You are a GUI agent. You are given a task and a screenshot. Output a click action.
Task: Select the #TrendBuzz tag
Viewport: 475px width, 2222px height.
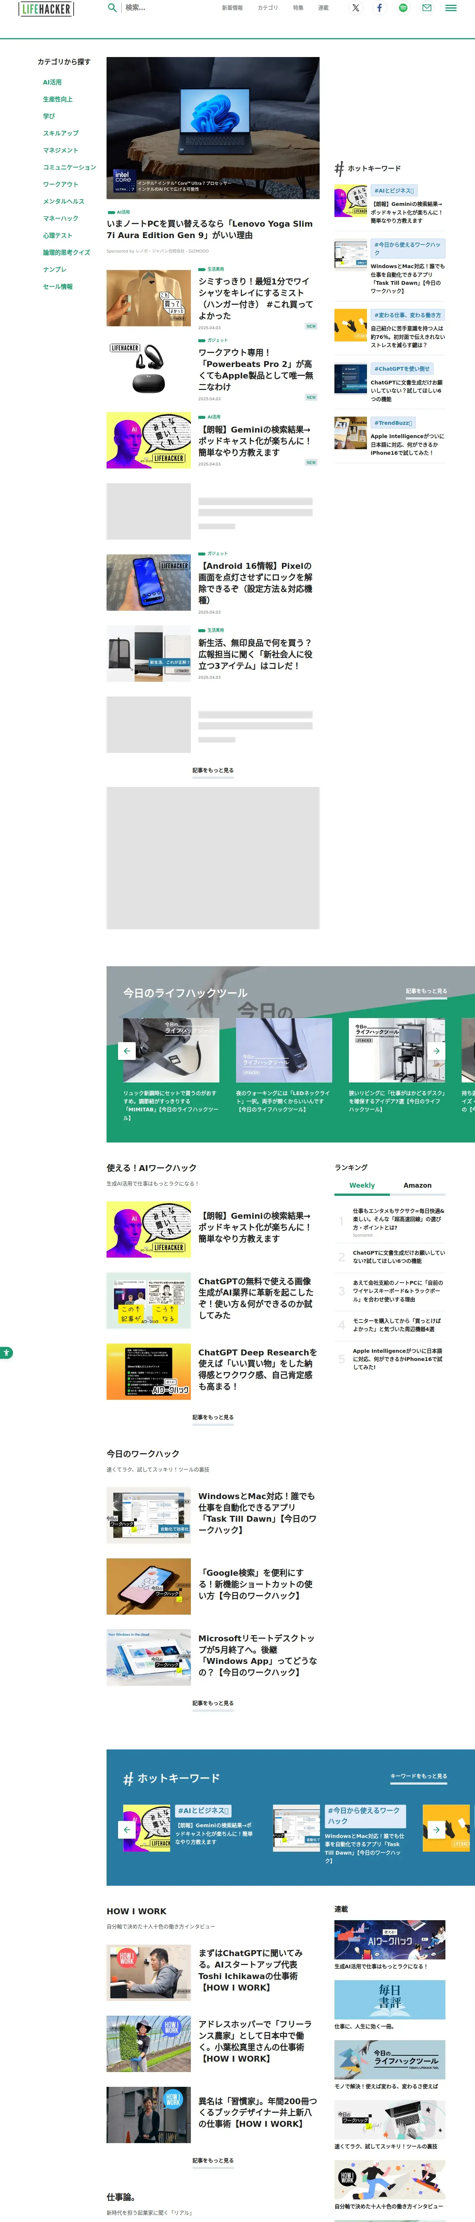coord(393,423)
